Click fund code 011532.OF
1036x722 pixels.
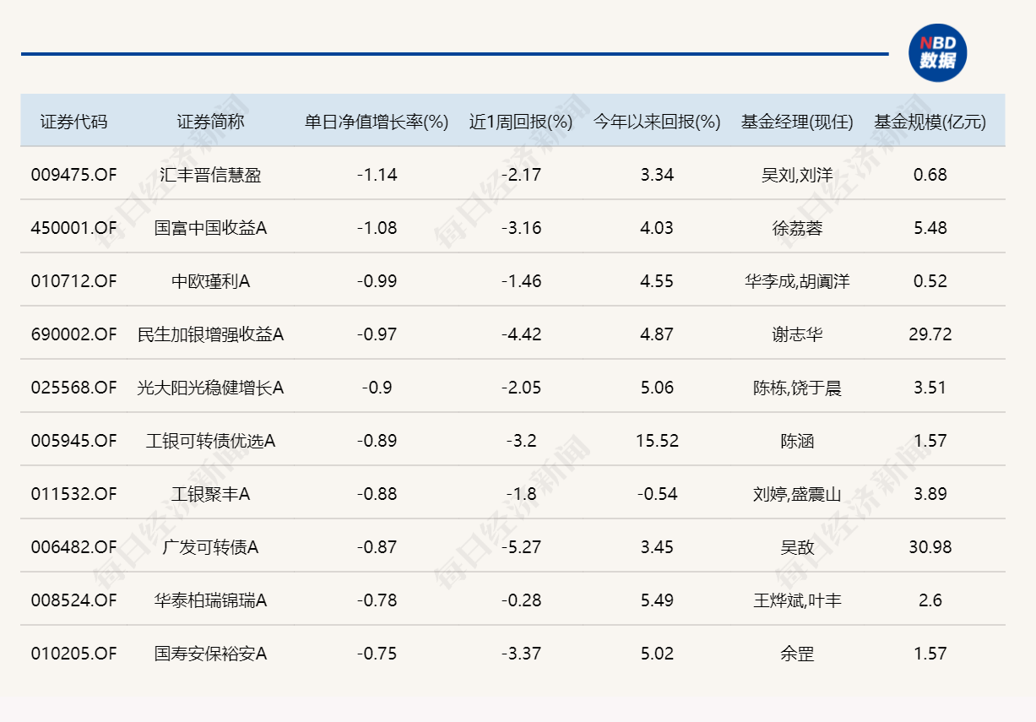[73, 494]
